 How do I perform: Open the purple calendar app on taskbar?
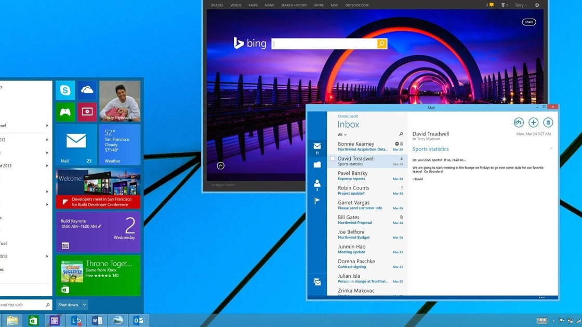click(55, 320)
